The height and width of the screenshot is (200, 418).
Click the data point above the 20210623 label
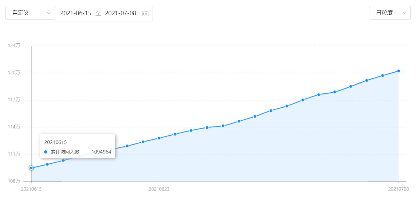(x=159, y=138)
